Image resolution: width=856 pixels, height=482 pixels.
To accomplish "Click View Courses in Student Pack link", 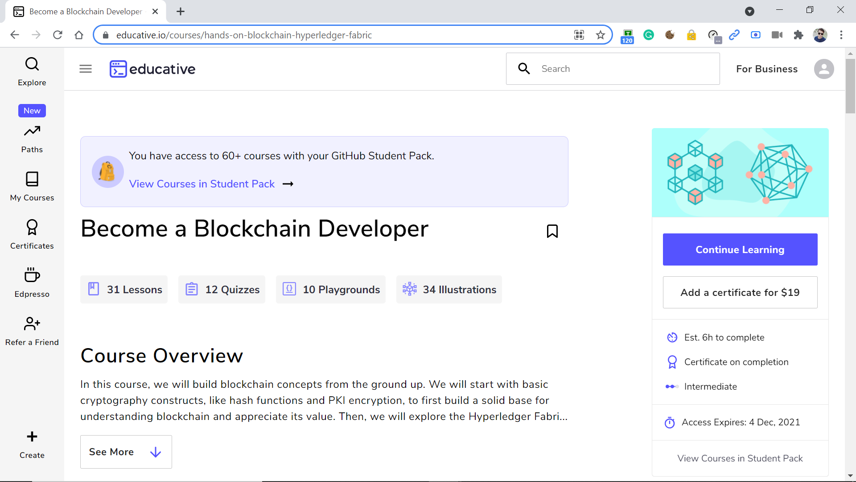I will pos(202,184).
